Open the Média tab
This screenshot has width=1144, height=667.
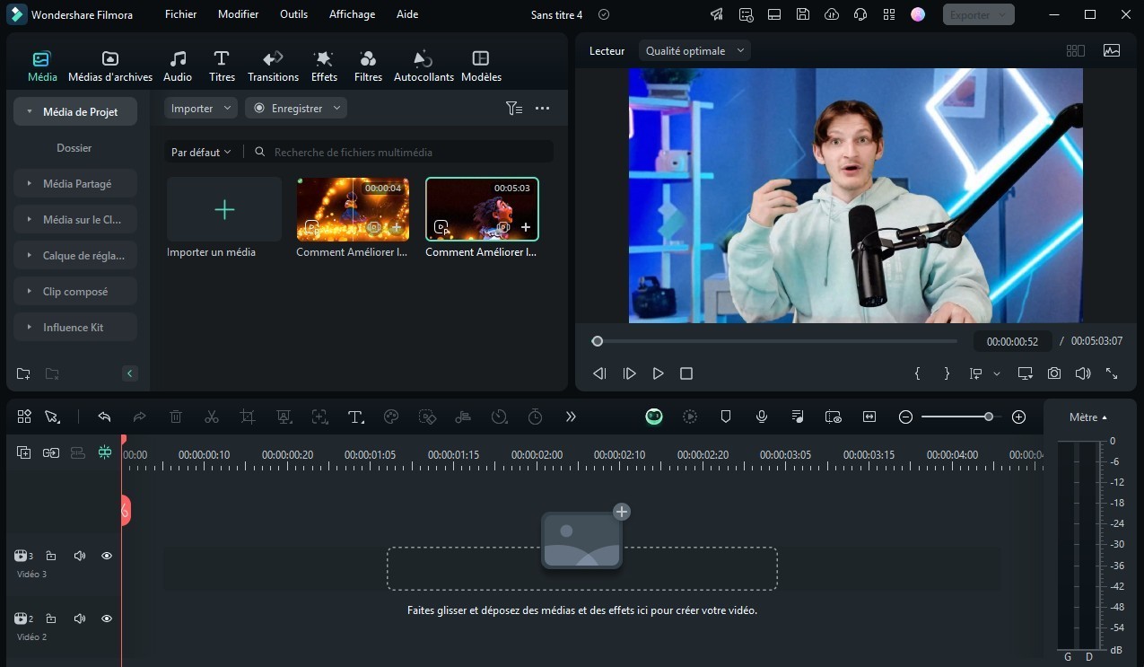tap(42, 66)
